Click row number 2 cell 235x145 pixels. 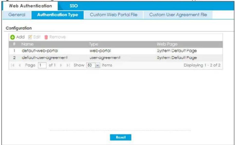pos(14,58)
